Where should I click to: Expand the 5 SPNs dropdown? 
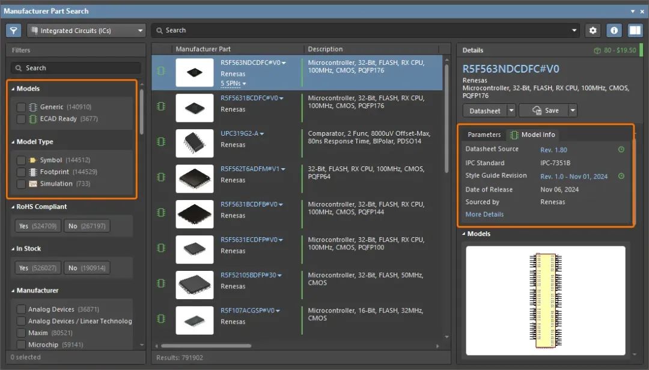click(x=233, y=83)
